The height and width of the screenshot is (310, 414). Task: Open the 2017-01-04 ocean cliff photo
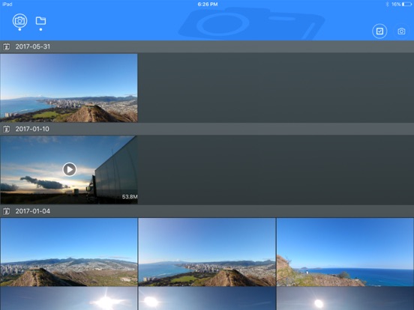click(x=345, y=252)
